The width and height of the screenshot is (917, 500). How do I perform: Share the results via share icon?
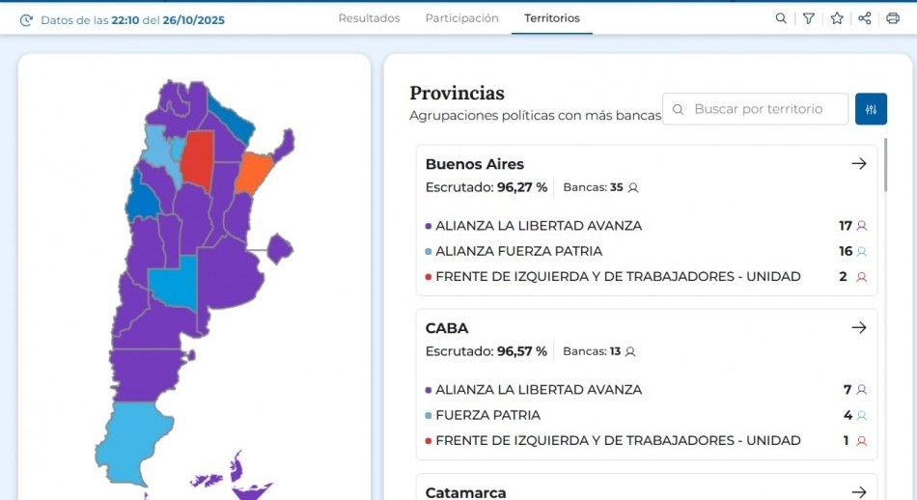point(864,18)
